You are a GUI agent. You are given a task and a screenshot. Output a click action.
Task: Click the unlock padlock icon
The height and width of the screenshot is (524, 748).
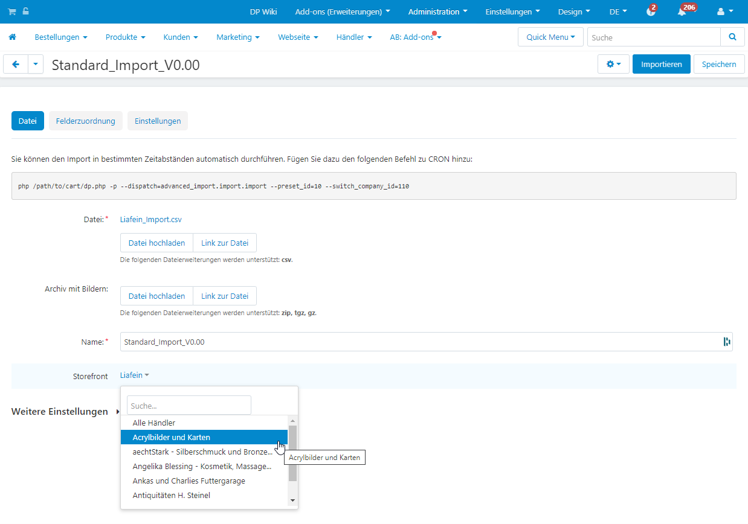(x=25, y=11)
